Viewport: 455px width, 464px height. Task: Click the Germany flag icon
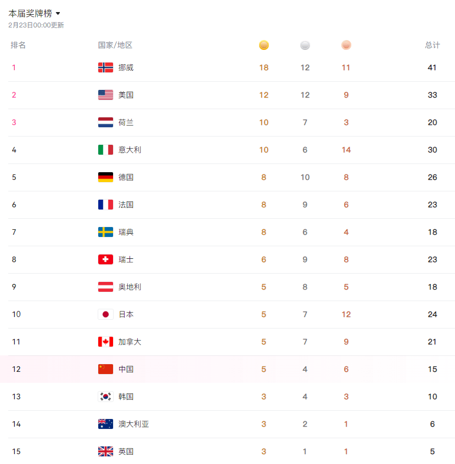click(105, 177)
